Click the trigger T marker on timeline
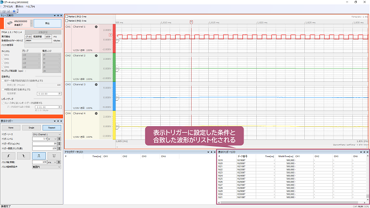The image size is (370, 208). (192, 22)
